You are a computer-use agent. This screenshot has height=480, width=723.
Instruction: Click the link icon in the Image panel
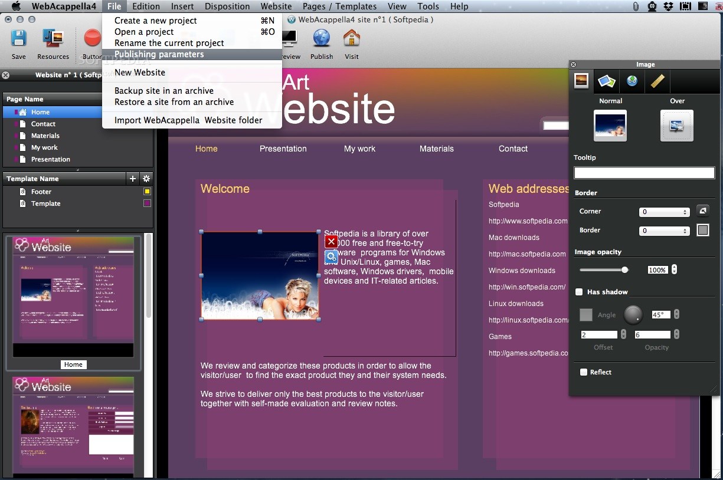(632, 81)
